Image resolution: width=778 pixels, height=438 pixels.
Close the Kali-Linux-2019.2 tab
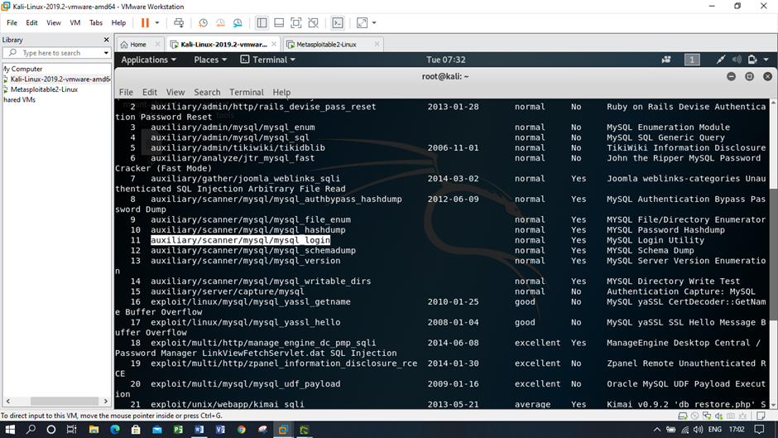coord(273,44)
